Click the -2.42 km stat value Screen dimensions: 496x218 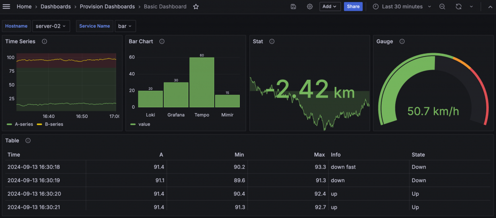[310, 89]
